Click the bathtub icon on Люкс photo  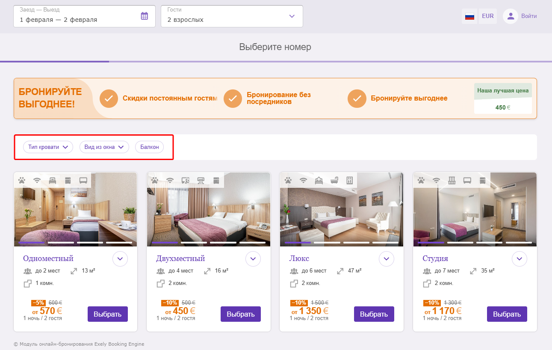click(334, 180)
